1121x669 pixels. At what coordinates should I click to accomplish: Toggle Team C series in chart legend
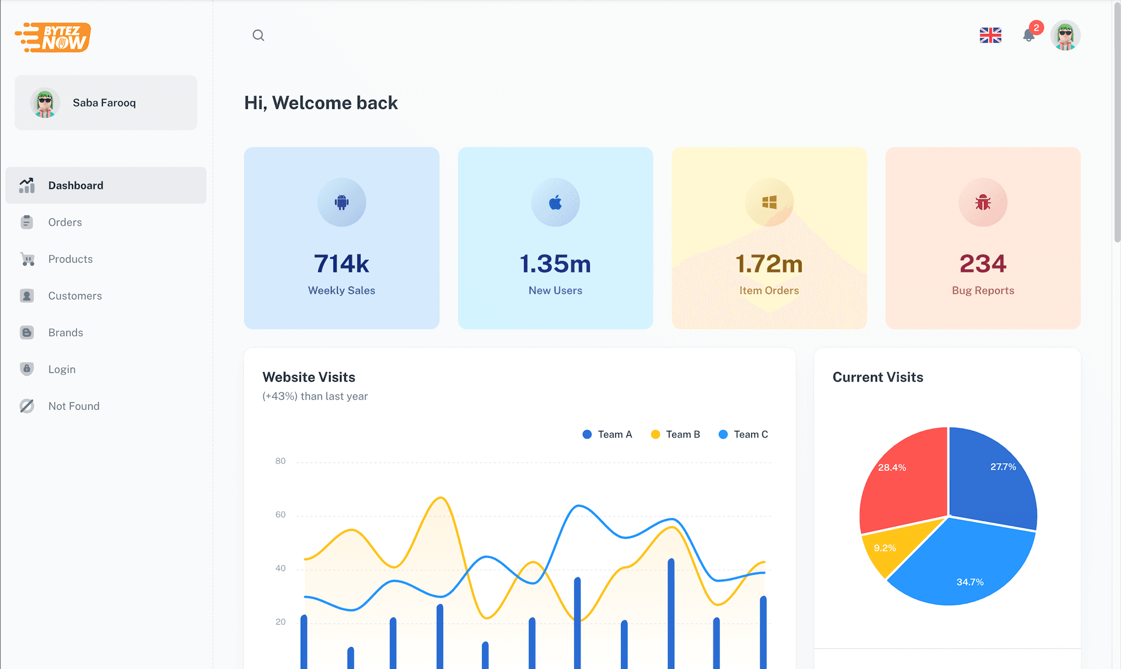[x=744, y=434]
